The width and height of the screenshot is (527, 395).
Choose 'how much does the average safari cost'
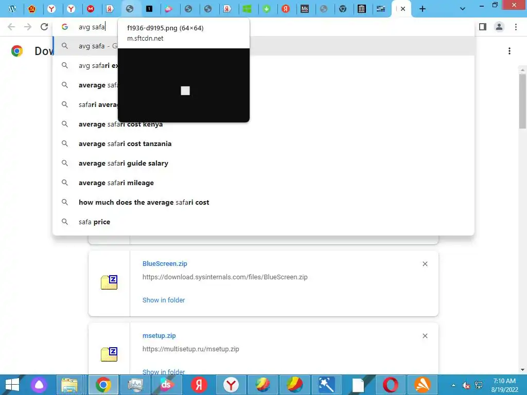pos(263,202)
